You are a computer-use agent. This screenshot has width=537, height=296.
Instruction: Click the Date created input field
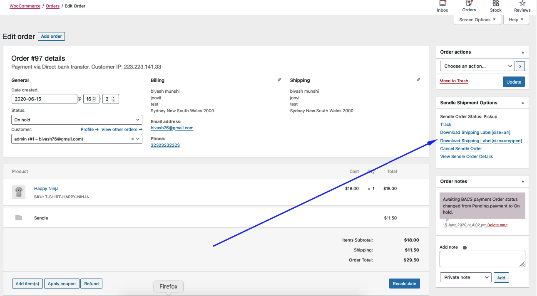click(44, 99)
